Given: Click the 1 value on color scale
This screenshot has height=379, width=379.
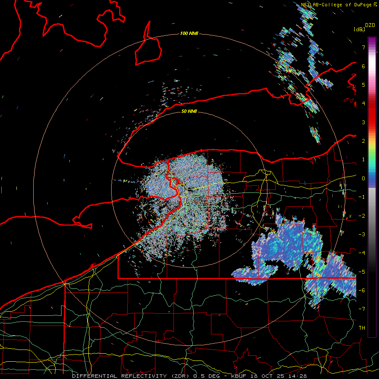Looking at the screenshot, I should (x=363, y=160).
